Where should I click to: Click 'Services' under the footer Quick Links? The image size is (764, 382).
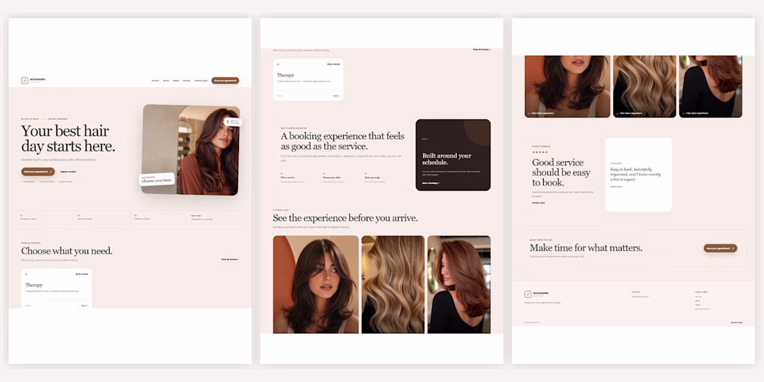[x=698, y=297]
